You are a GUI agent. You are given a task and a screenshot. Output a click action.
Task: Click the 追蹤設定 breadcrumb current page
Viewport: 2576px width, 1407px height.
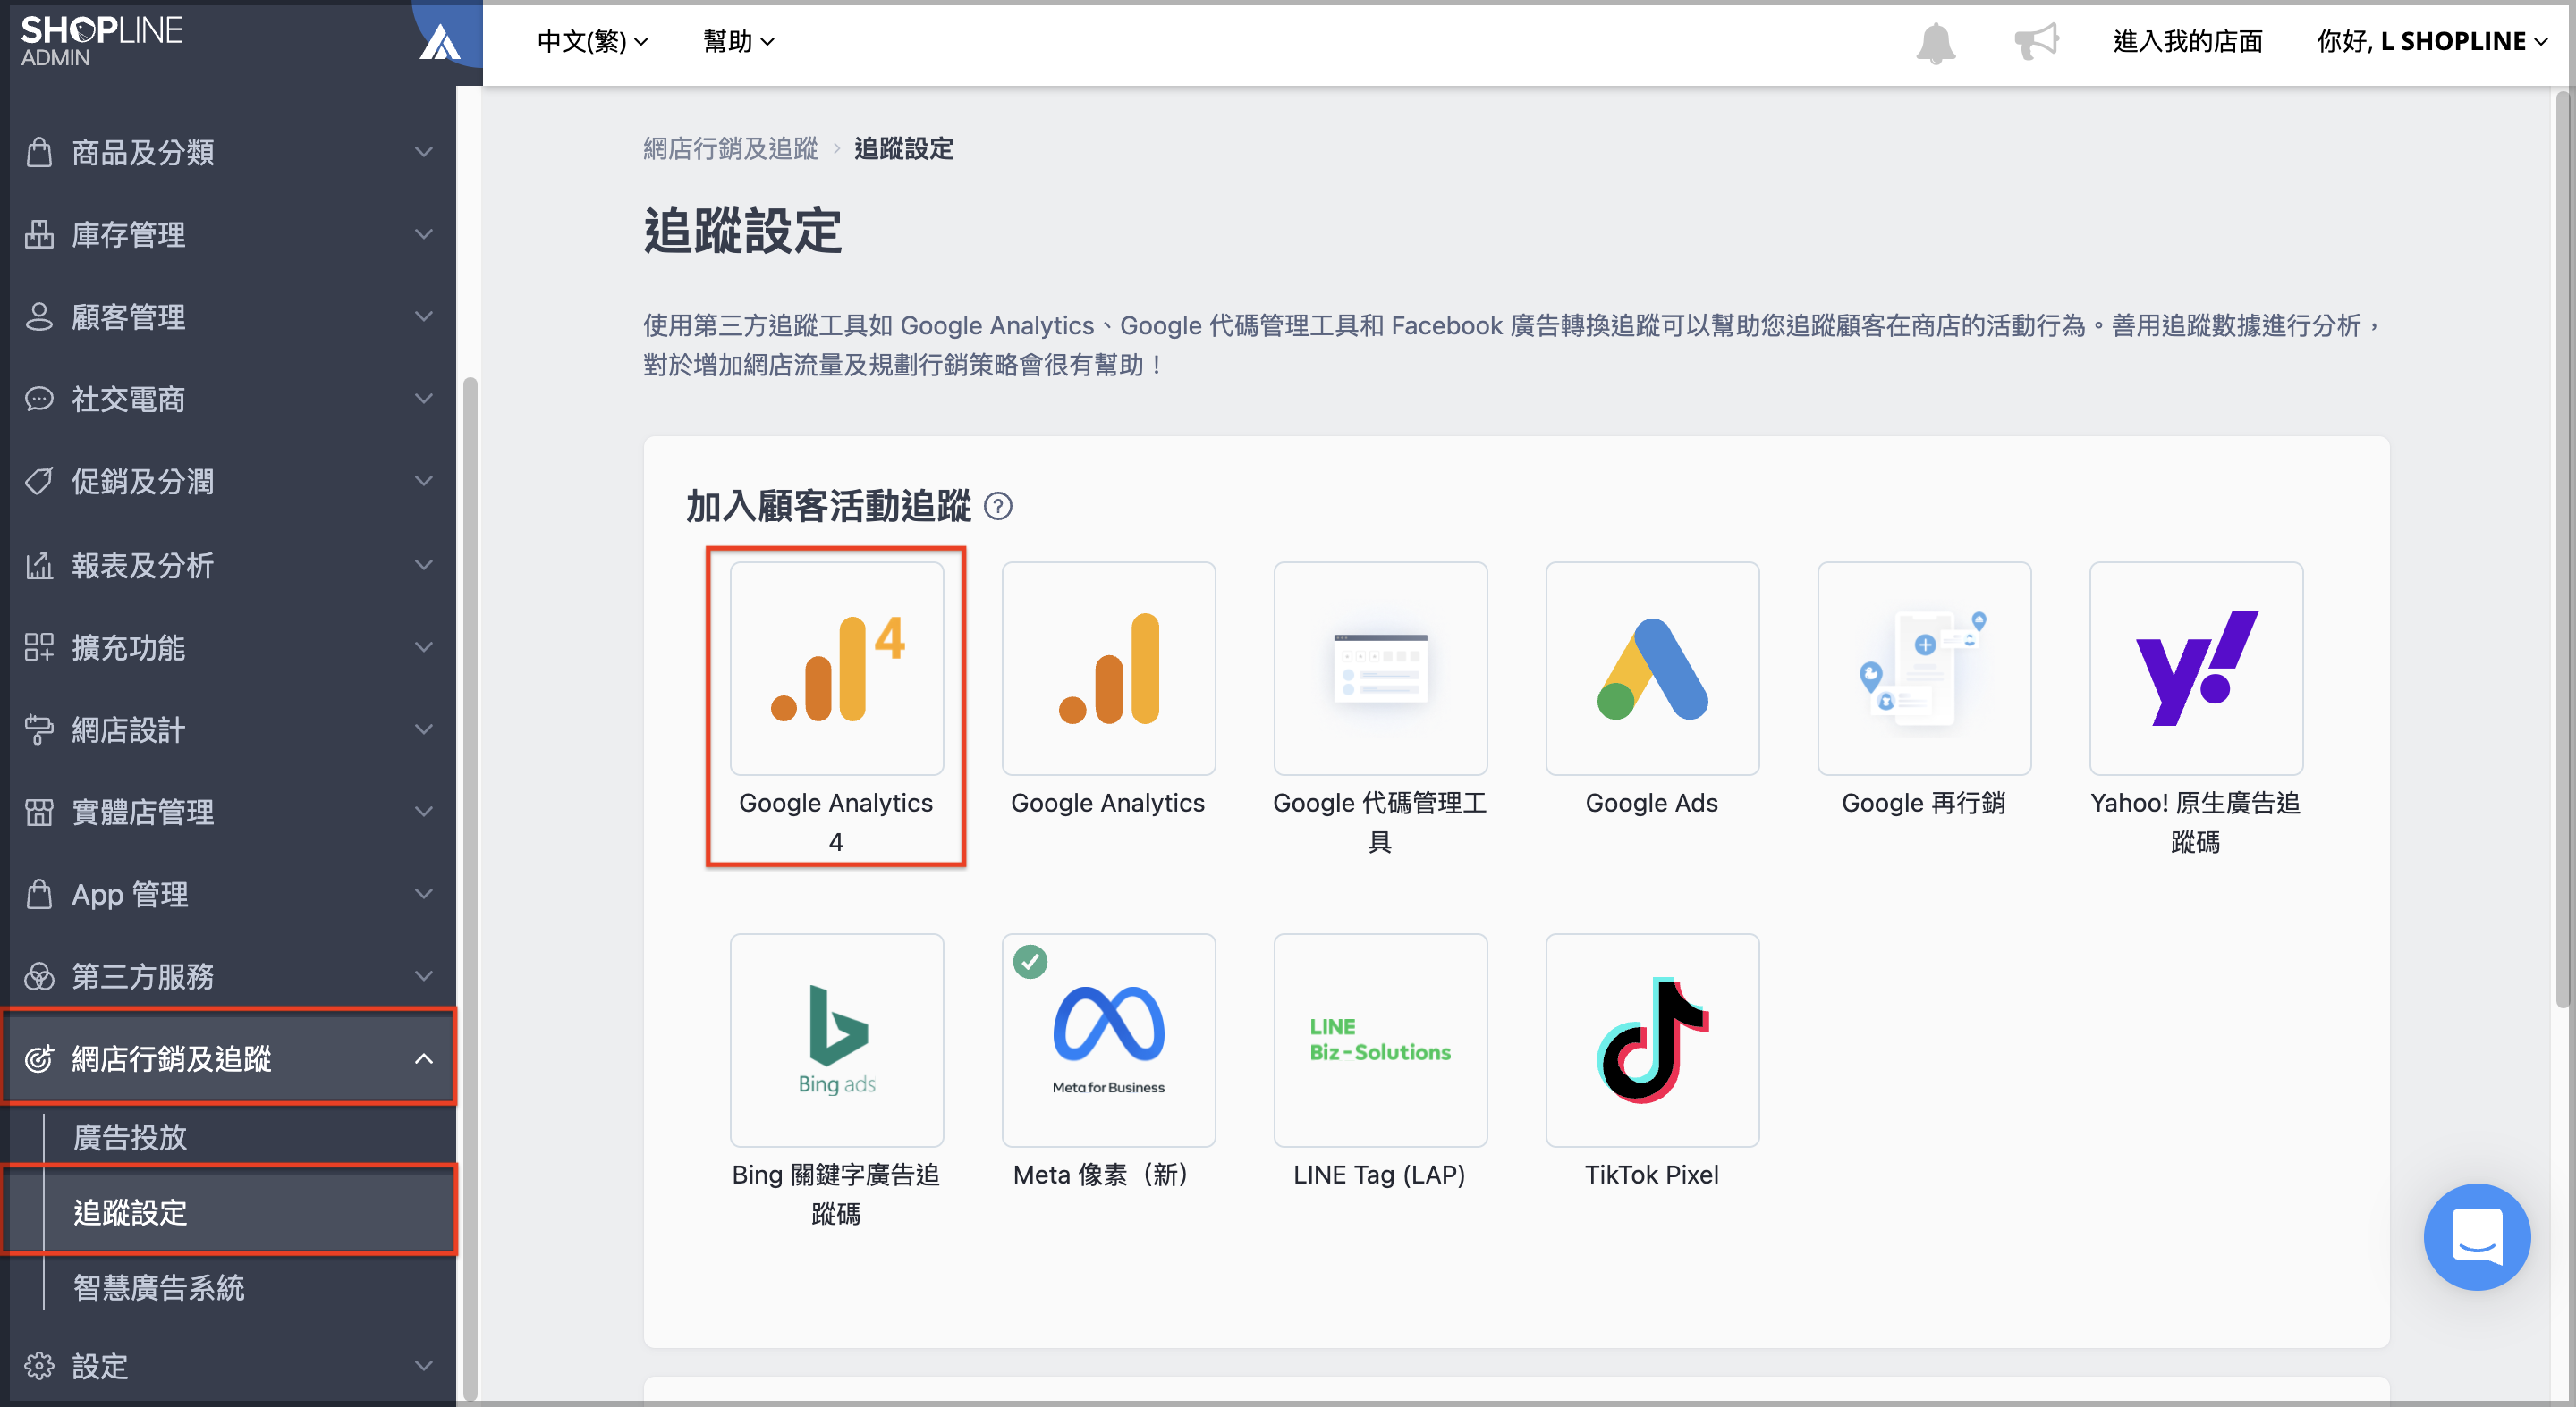click(x=903, y=149)
